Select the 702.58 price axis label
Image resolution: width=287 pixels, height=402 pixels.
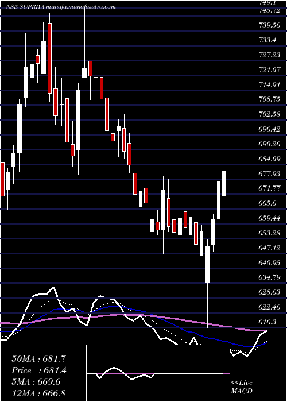click(270, 114)
